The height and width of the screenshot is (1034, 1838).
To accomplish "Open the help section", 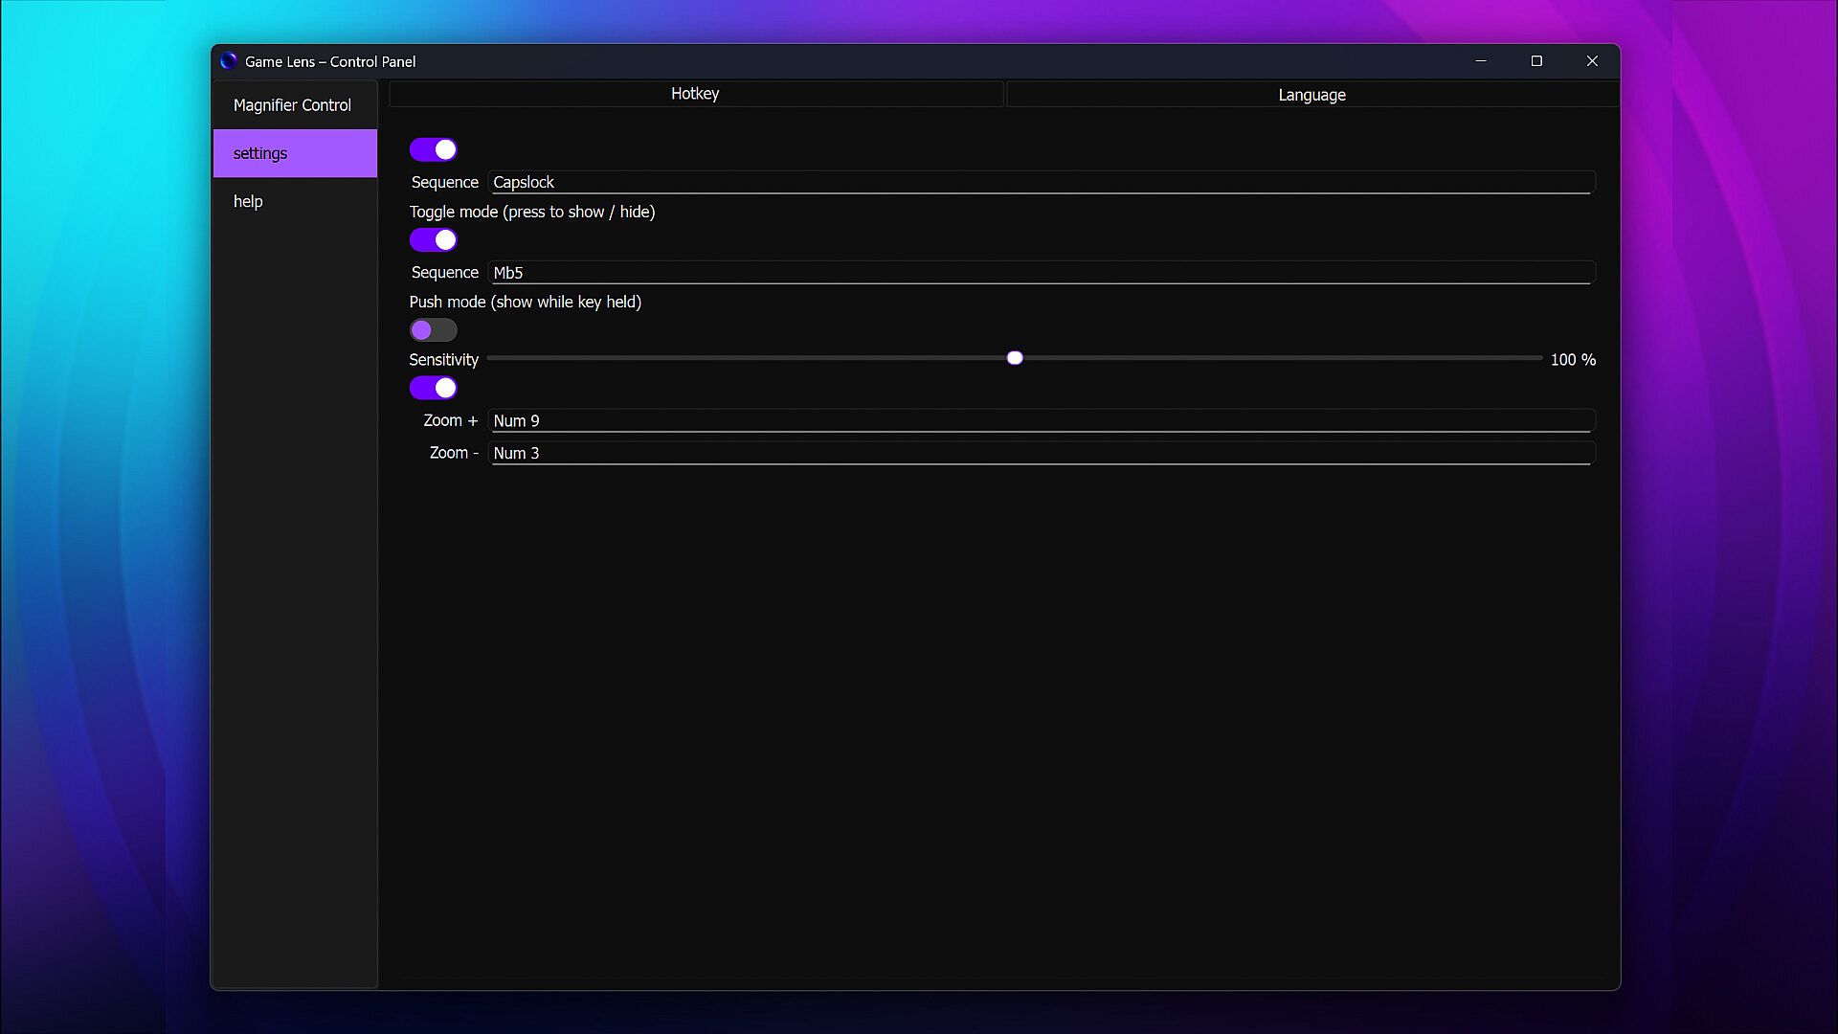I will 248,201.
